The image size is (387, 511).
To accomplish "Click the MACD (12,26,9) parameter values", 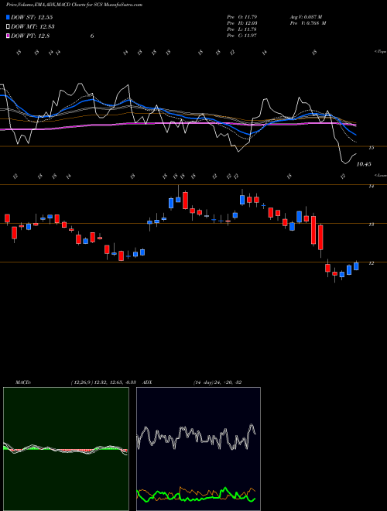I will (x=103, y=382).
